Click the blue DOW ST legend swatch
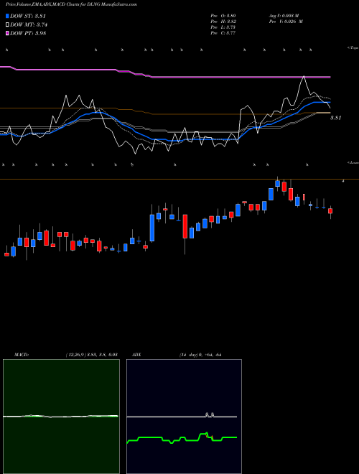This screenshot has height=474, width=359. click(x=8, y=16)
